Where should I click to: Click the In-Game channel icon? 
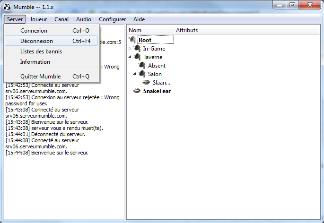click(x=137, y=49)
